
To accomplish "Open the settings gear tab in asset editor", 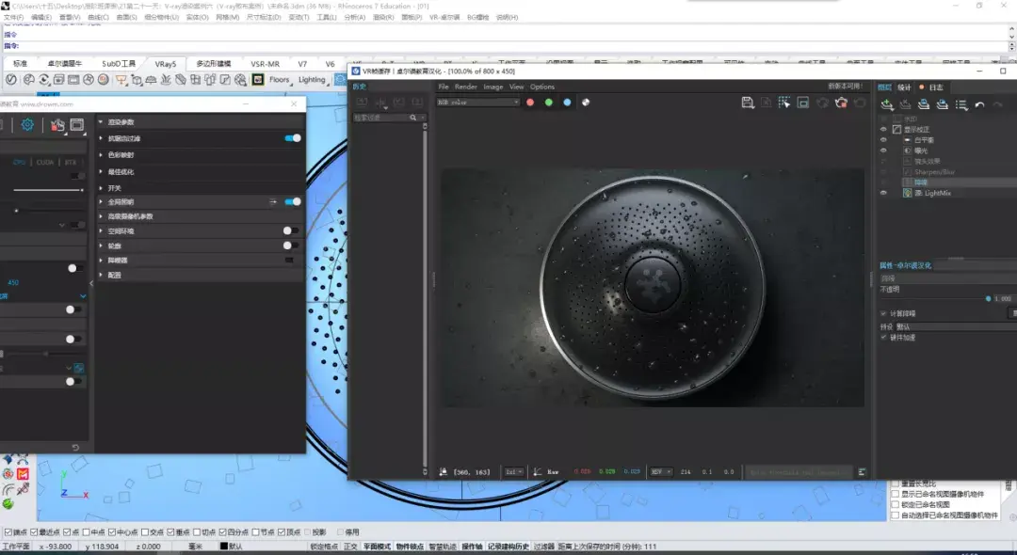I will [27, 124].
